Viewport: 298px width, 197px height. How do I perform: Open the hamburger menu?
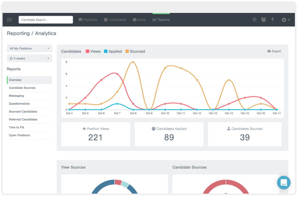point(9,20)
